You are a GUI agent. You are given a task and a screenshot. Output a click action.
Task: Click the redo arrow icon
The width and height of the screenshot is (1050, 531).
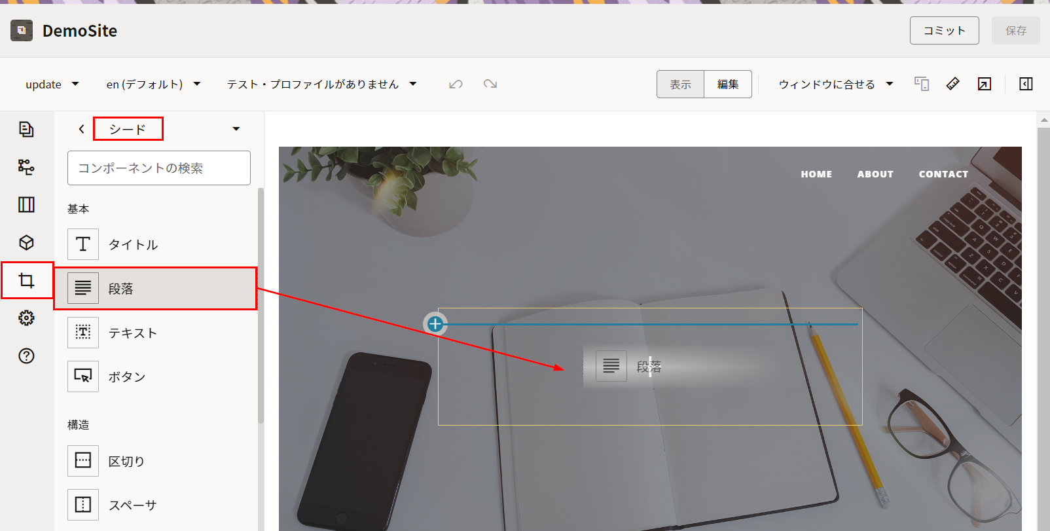tap(490, 84)
